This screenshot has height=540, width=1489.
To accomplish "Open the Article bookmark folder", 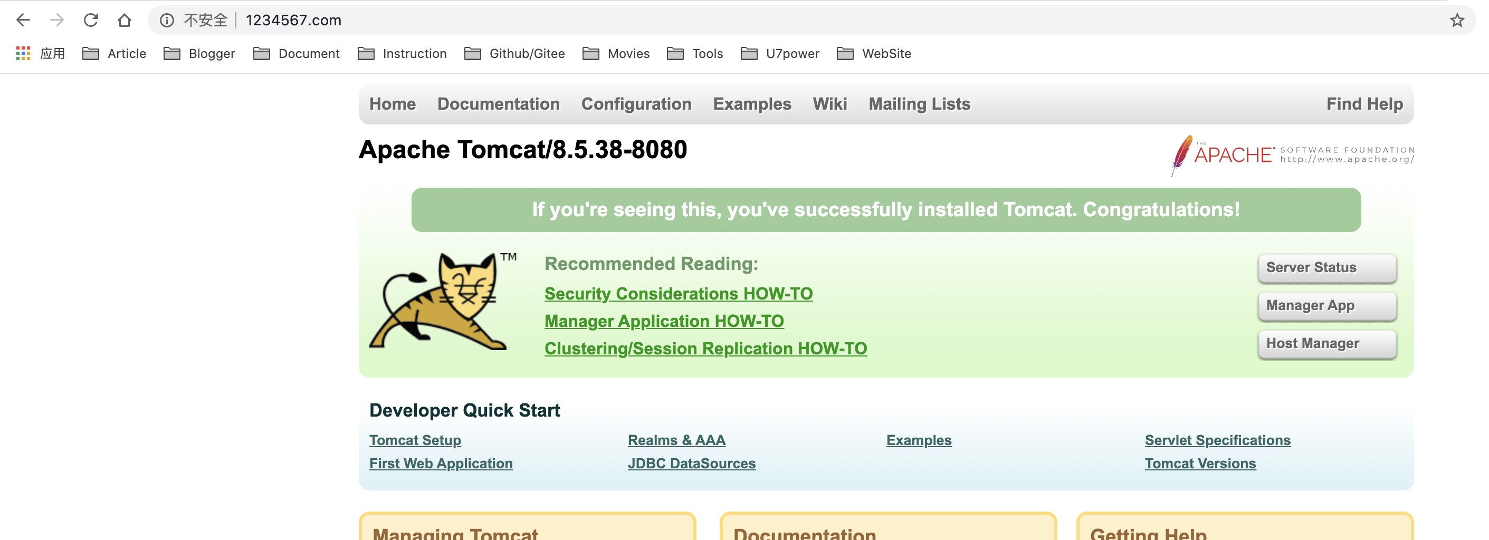I will (114, 54).
